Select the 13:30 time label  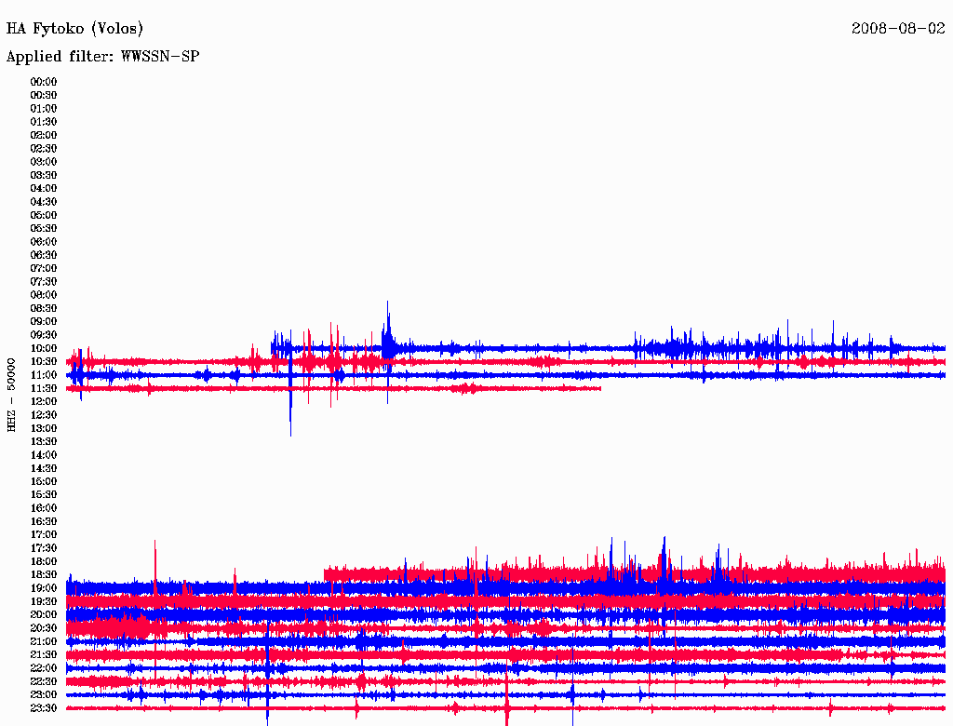pos(44,441)
